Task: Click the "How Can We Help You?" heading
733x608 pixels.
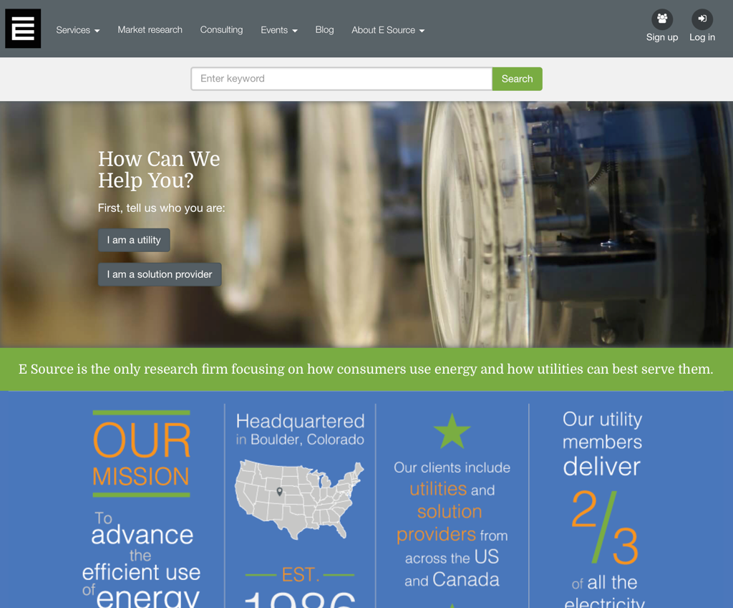Action: 159,169
